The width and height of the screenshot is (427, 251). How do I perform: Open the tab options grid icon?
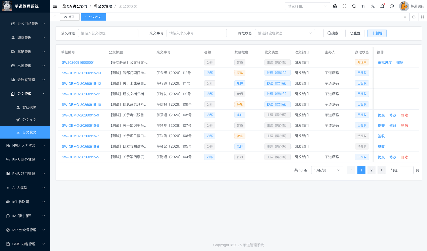coord(422,17)
